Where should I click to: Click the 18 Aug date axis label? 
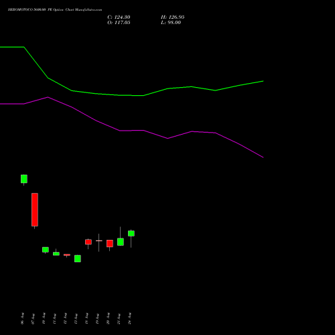86,318
